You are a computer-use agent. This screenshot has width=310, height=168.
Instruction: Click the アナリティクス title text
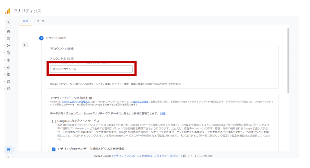coord(27,11)
